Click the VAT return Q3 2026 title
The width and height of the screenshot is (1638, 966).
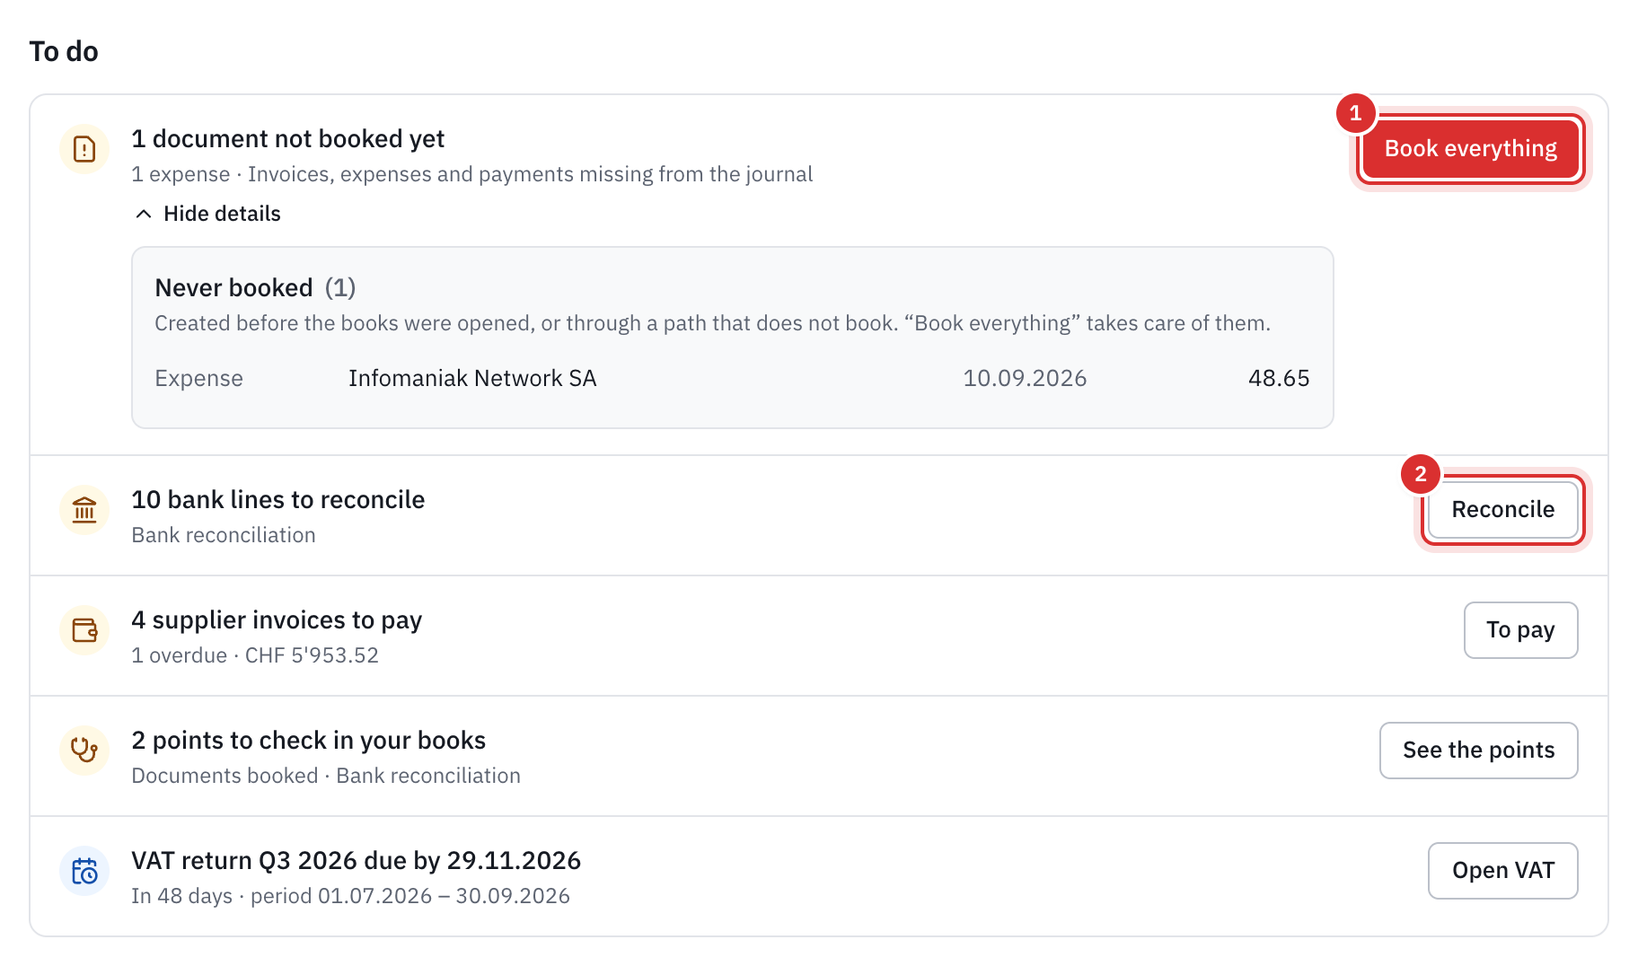(356, 860)
